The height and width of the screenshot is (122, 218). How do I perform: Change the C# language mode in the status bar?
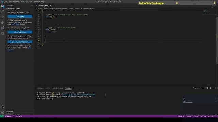coord(205,116)
